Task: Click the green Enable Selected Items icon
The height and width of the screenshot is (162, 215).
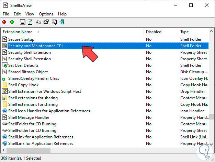Action: [12, 22]
